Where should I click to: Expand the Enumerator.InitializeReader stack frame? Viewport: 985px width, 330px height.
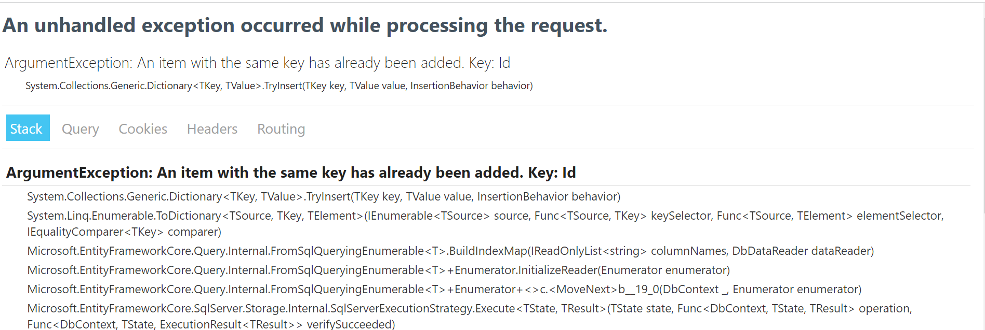coord(378,270)
